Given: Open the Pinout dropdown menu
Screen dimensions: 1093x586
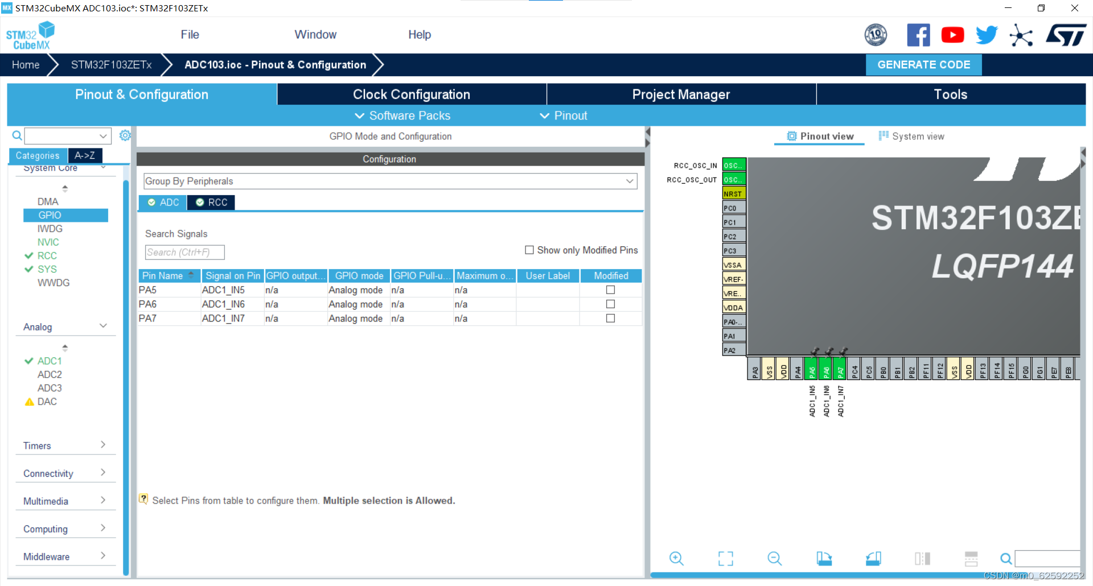Looking at the screenshot, I should (x=564, y=115).
